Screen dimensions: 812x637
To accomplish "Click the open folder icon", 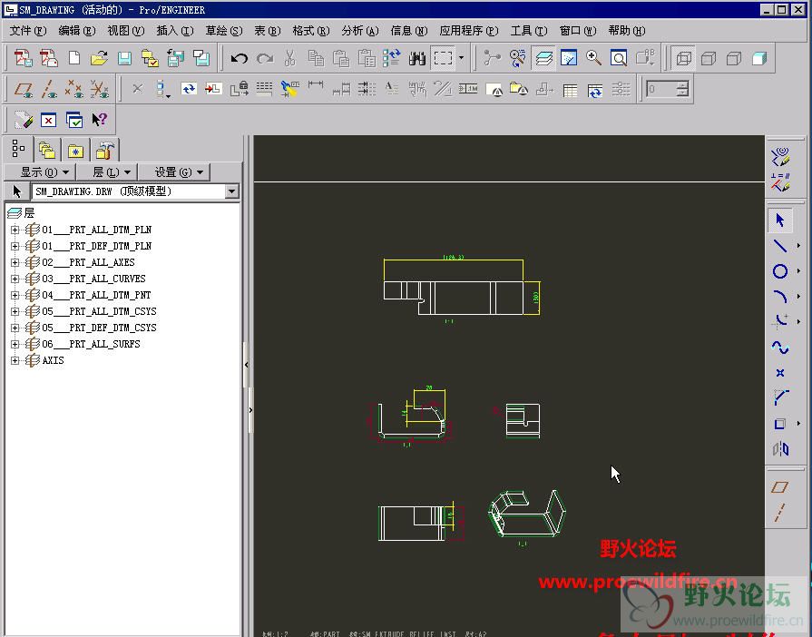I will click(x=99, y=58).
